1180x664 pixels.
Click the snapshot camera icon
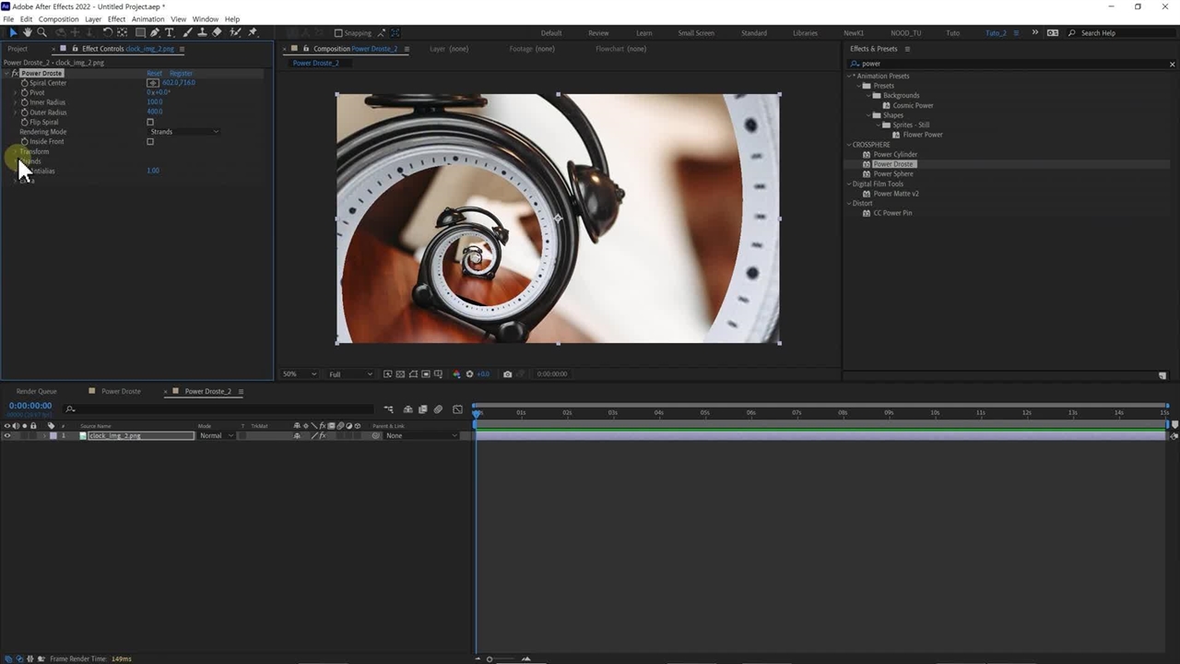click(507, 374)
